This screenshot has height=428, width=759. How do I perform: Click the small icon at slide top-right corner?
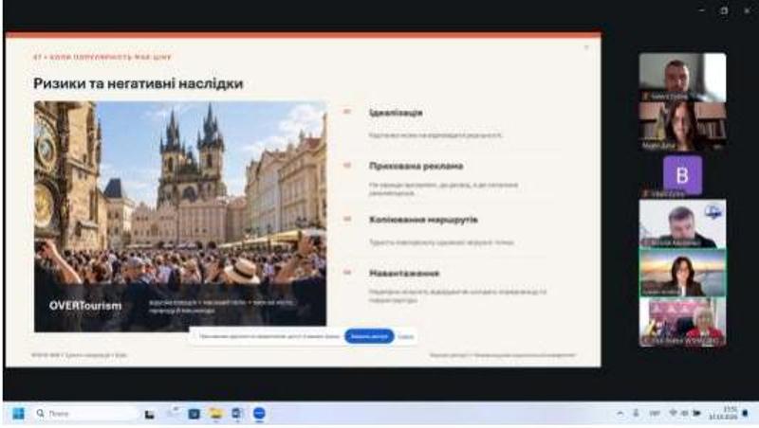point(586,47)
